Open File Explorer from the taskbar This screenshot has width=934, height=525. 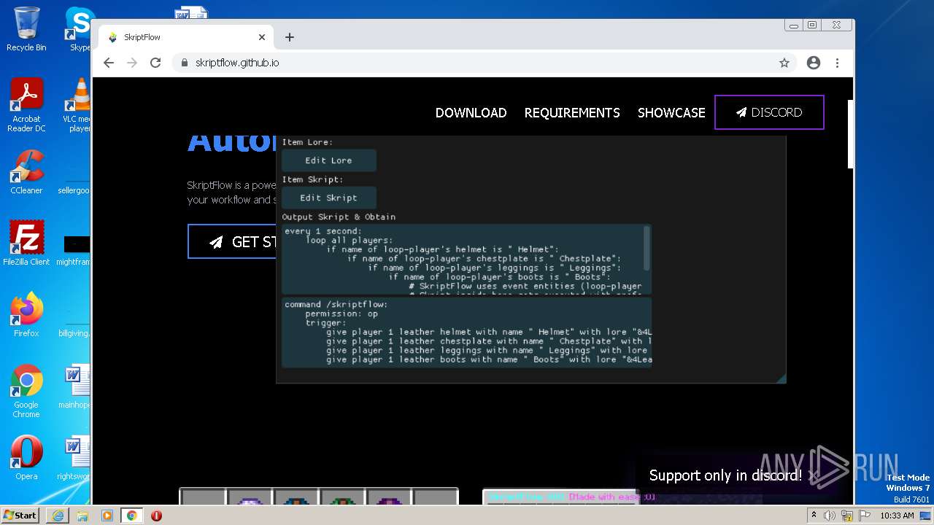[x=82, y=516]
